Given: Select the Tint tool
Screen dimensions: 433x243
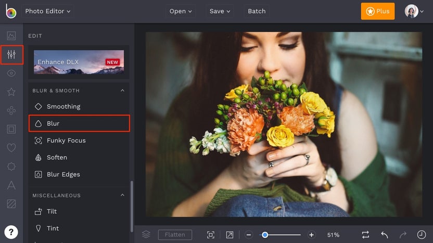Looking at the screenshot, I should coord(79,228).
